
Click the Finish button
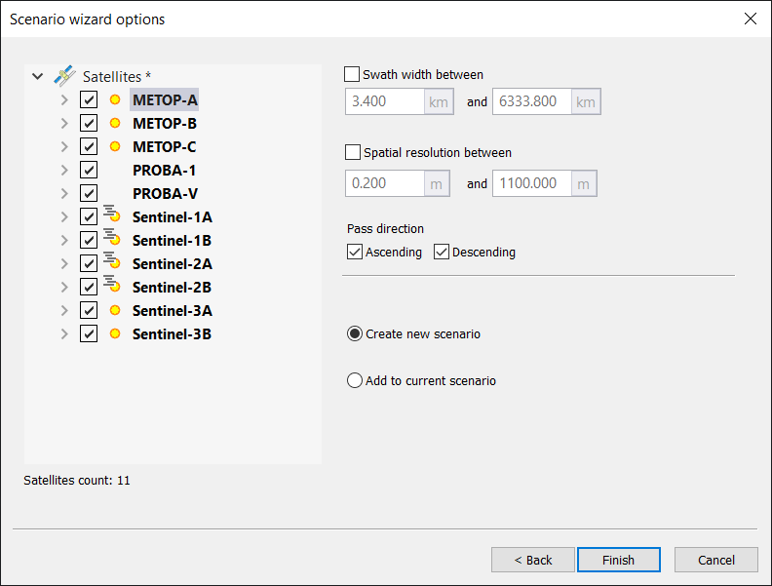click(x=618, y=560)
